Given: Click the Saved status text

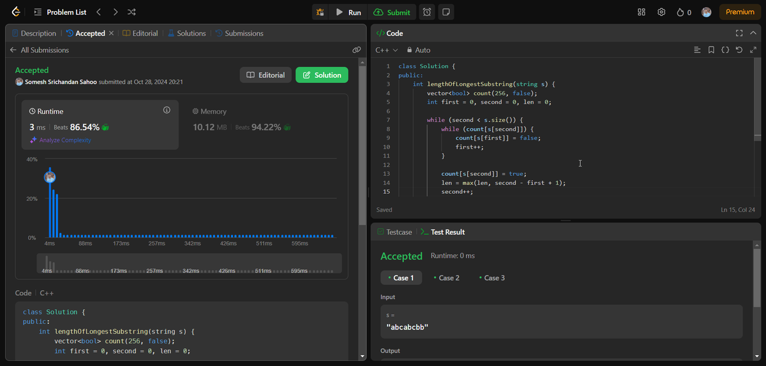Looking at the screenshot, I should pyautogui.click(x=384, y=210).
